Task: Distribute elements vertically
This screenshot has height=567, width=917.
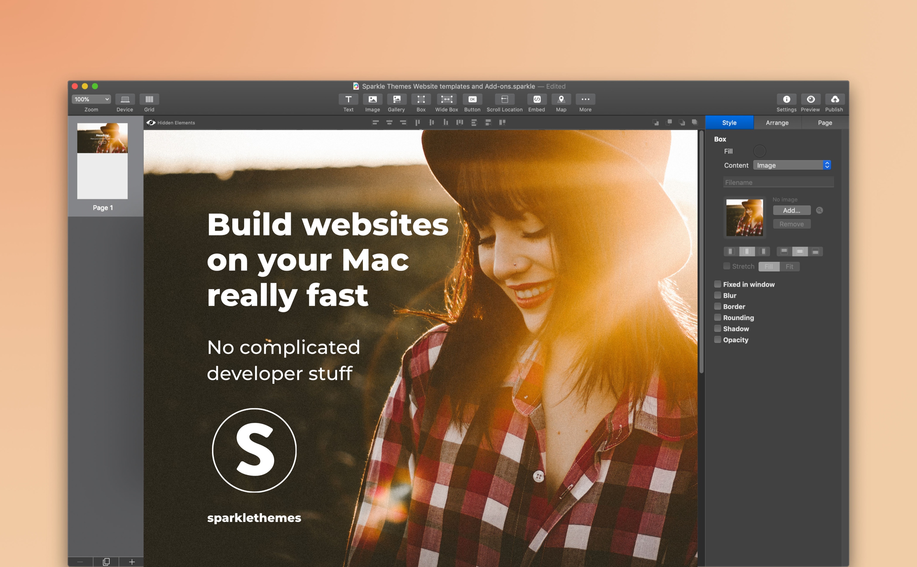Action: 474,122
